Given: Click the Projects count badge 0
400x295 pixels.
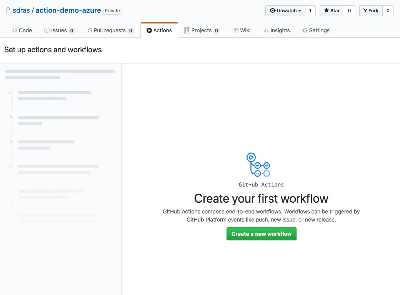Looking at the screenshot, I should point(216,31).
